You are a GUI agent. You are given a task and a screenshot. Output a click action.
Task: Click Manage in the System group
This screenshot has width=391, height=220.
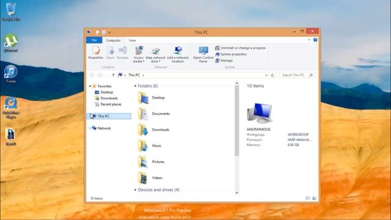click(x=224, y=61)
